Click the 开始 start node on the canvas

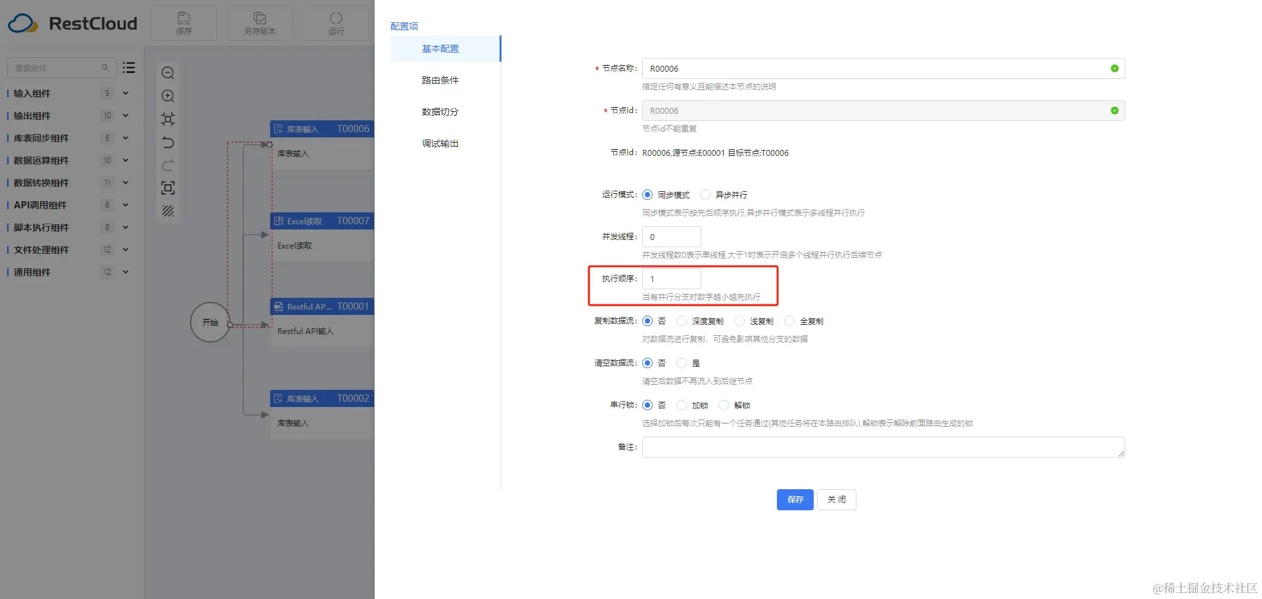coord(210,322)
